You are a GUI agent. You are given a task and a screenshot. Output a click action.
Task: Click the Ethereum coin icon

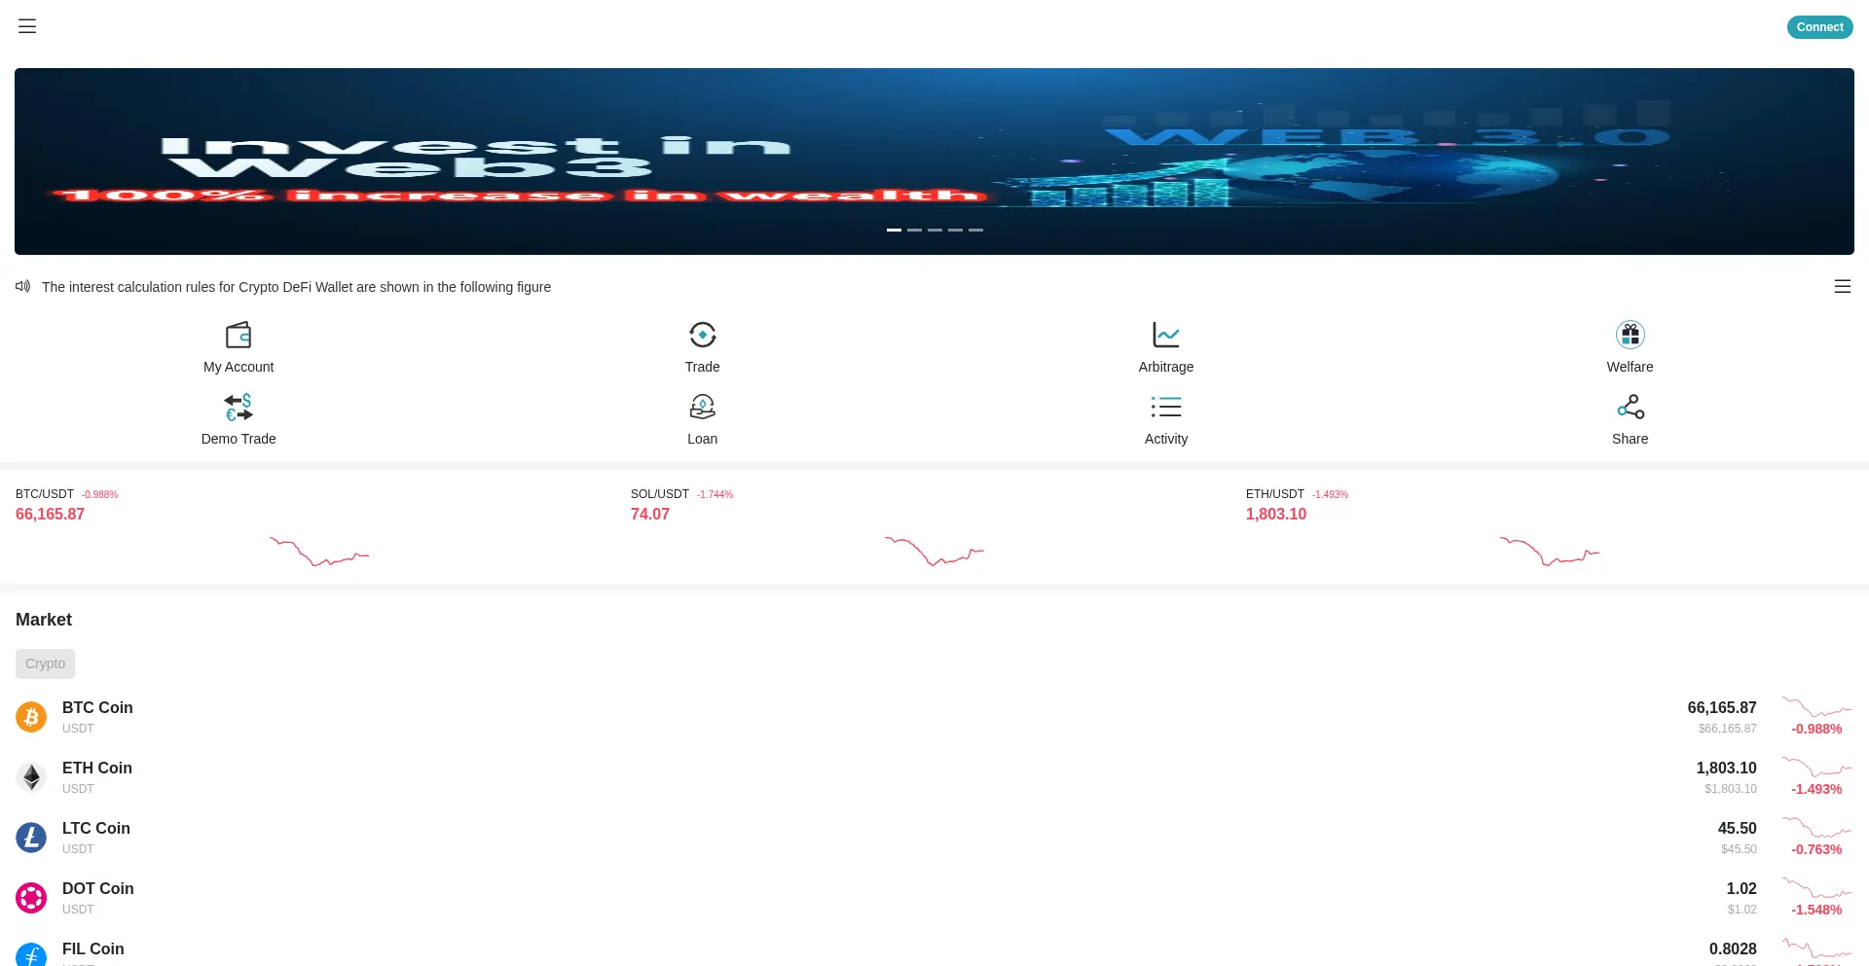coord(31,777)
